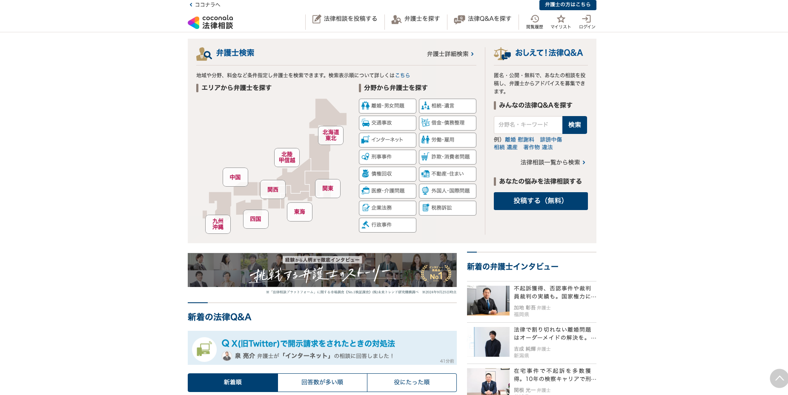Switch to the 回答数が多い順 tab
This screenshot has width=788, height=395.
pos(322,382)
